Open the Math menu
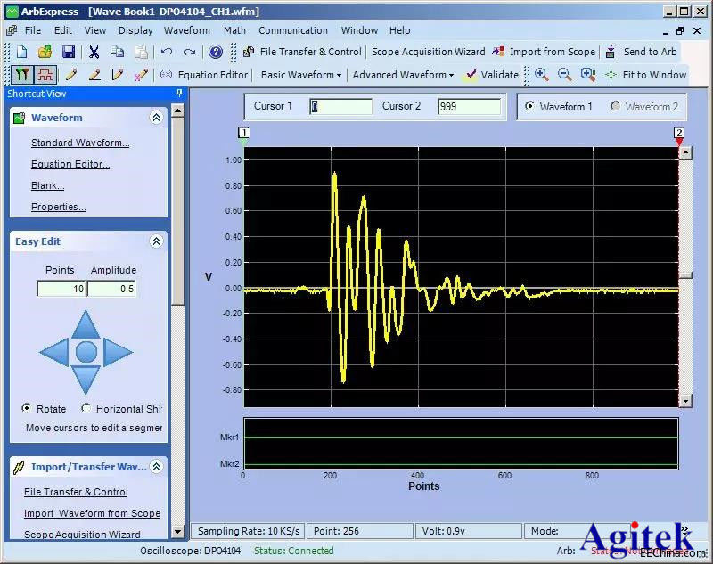 click(234, 30)
